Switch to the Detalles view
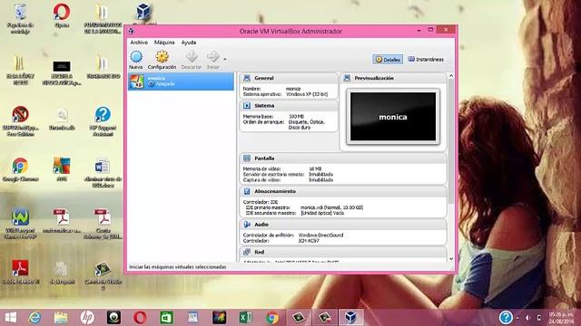The image size is (581, 326). click(x=388, y=60)
